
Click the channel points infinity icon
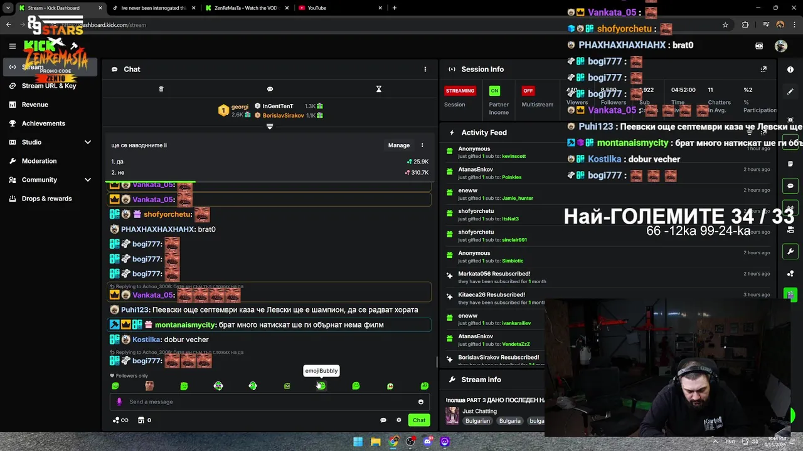tap(121, 420)
